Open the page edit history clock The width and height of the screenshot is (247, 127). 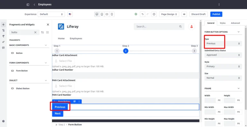pos(154,14)
